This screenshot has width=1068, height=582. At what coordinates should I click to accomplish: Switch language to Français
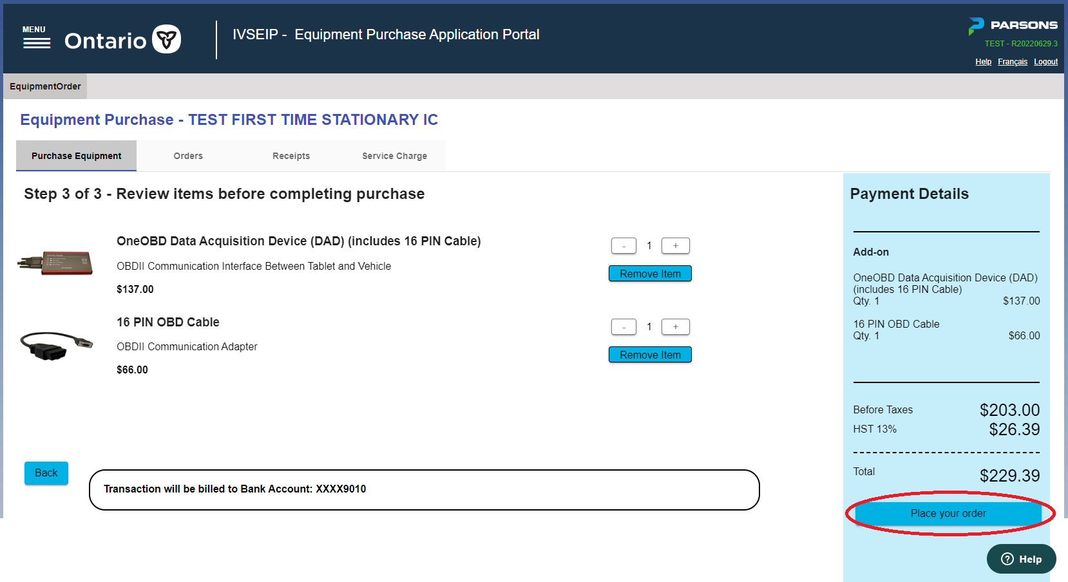pos(1013,62)
